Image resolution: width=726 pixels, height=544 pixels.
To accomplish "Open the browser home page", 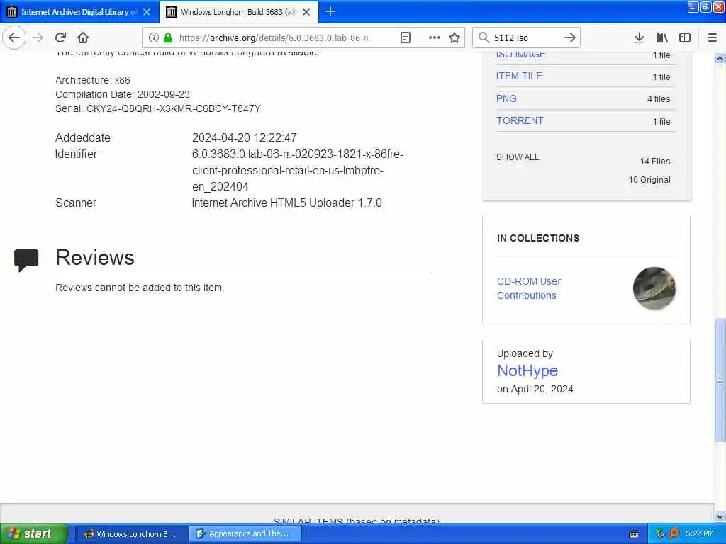I will point(83,38).
